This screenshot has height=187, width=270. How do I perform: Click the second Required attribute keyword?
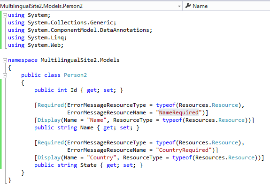[x=51, y=142]
